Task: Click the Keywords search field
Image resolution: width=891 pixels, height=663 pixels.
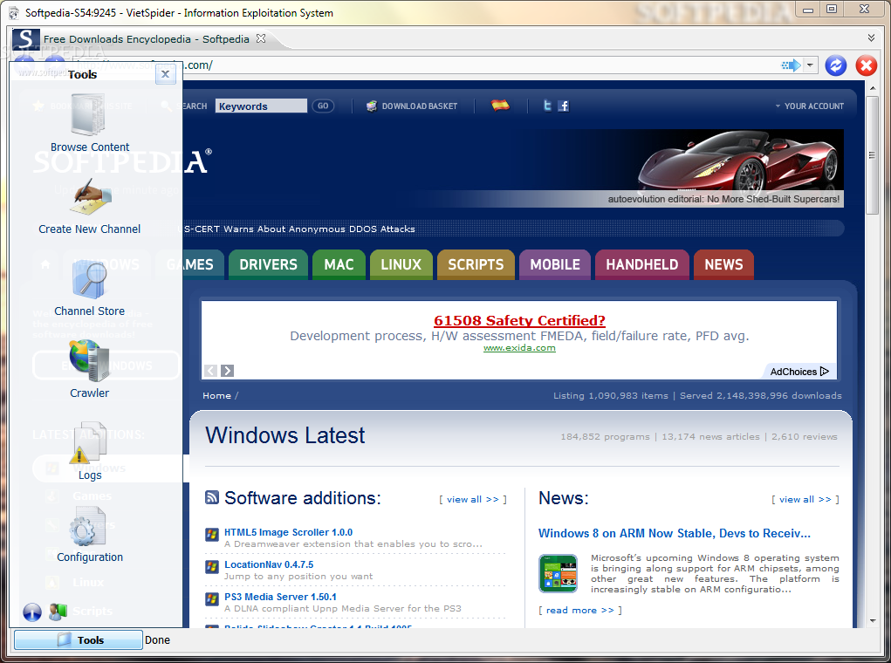Action: (261, 106)
